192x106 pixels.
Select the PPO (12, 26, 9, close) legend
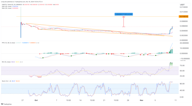point(8,43)
